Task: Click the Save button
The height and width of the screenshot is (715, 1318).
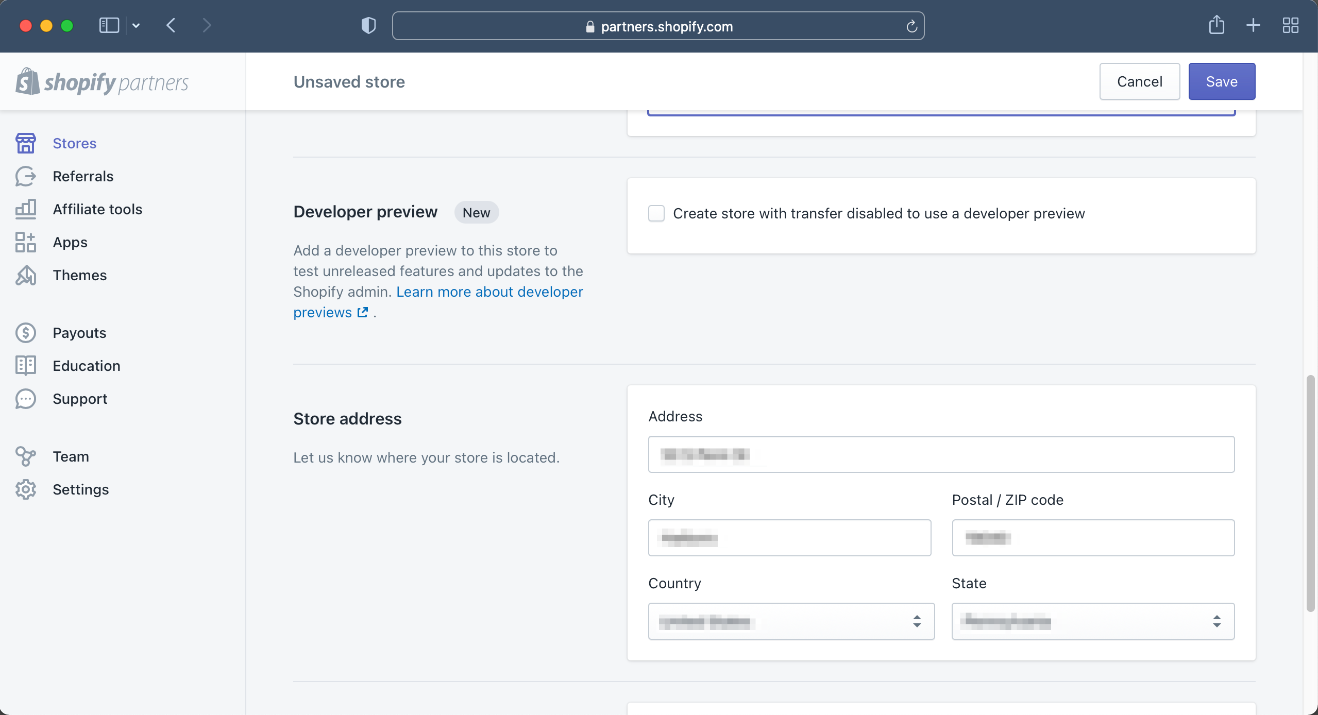Action: [x=1222, y=81]
